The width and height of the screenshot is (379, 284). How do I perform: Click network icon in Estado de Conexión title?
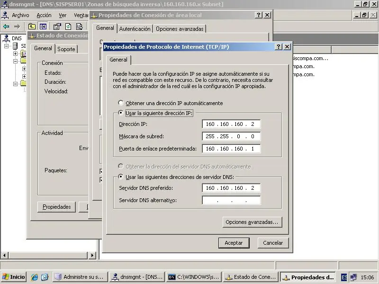click(32, 36)
